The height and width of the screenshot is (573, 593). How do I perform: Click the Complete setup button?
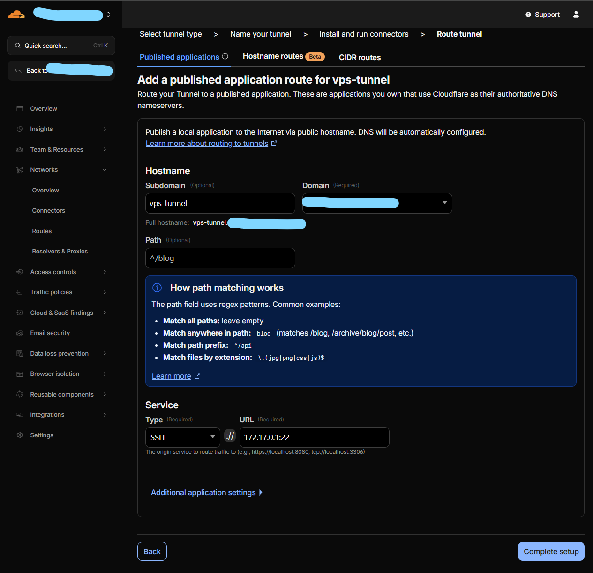(551, 551)
